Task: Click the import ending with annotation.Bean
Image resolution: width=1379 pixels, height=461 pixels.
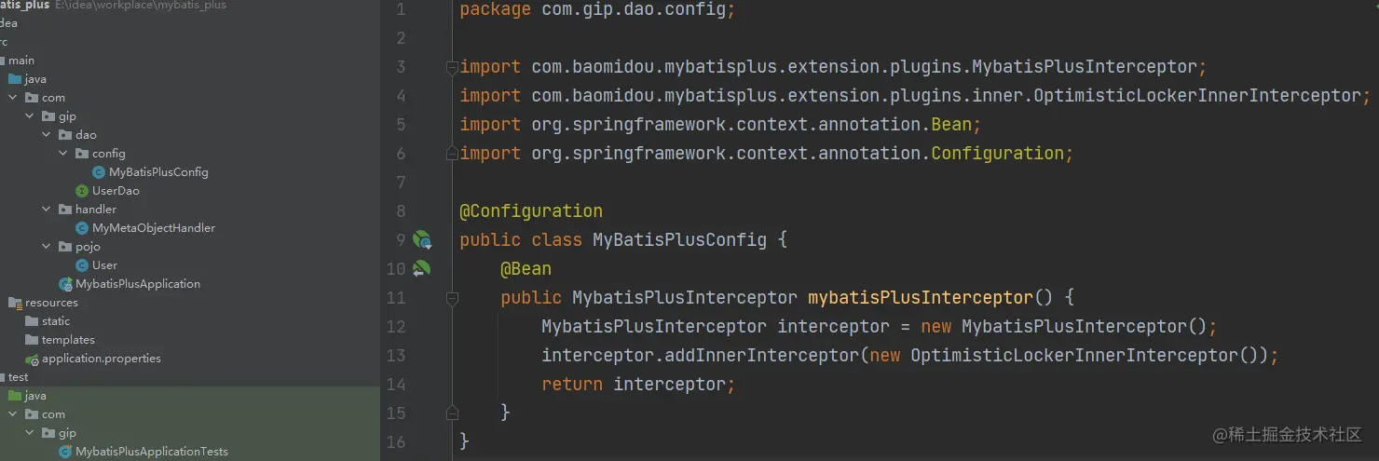Action: click(x=720, y=125)
